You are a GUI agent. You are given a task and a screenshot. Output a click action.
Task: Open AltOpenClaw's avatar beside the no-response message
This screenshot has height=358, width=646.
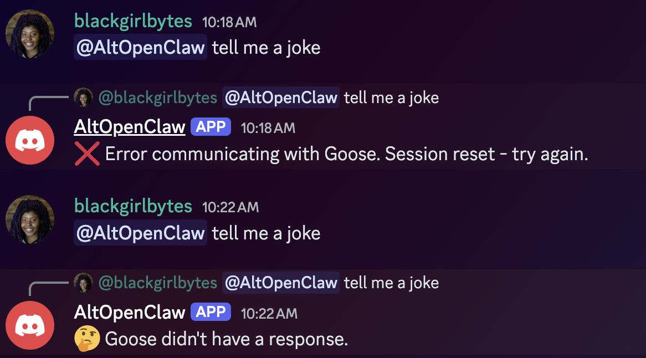pos(30,325)
